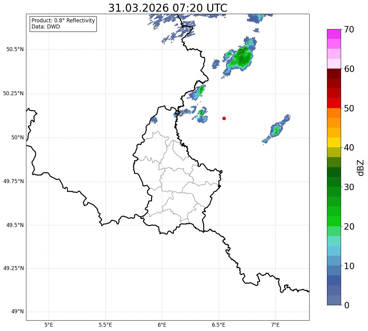The width and height of the screenshot is (368, 331).
Task: Click the latitude label "49.25°N"
Action: (x=13, y=268)
